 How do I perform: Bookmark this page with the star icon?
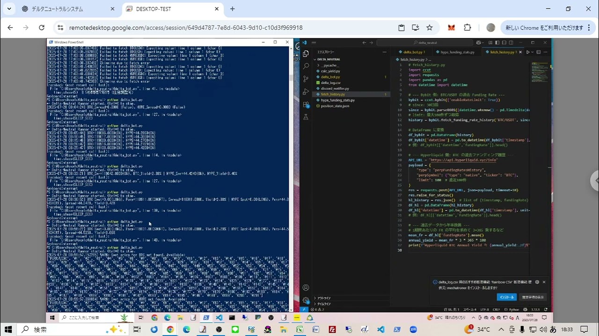430,28
